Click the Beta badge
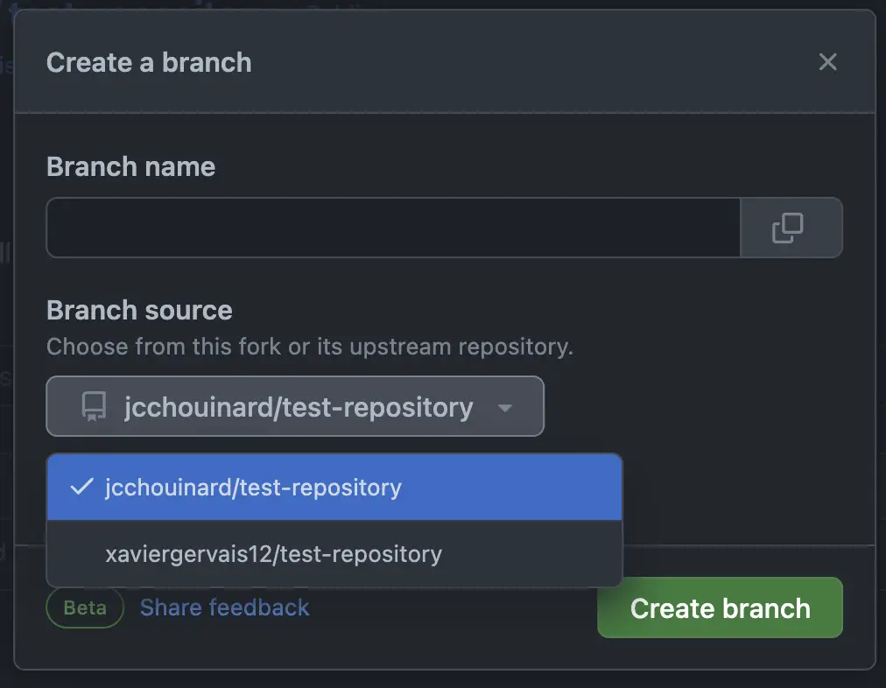 (85, 608)
